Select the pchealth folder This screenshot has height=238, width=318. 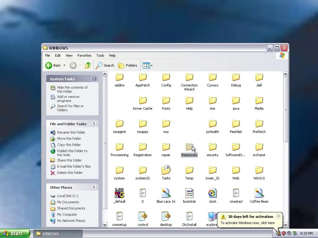coord(212,126)
